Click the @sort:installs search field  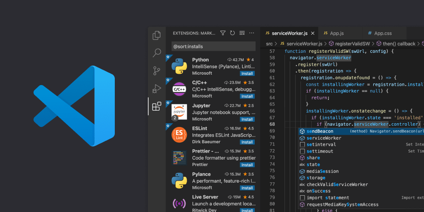pyautogui.click(x=213, y=47)
